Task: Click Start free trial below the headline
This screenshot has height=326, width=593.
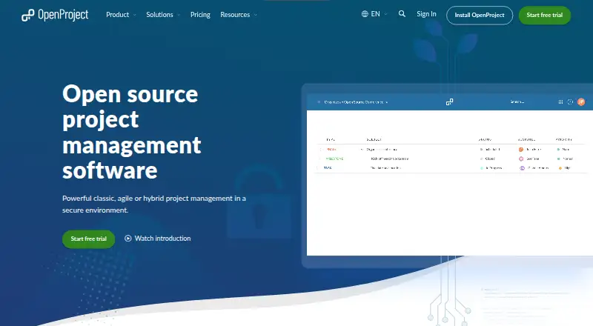Action: click(x=88, y=239)
